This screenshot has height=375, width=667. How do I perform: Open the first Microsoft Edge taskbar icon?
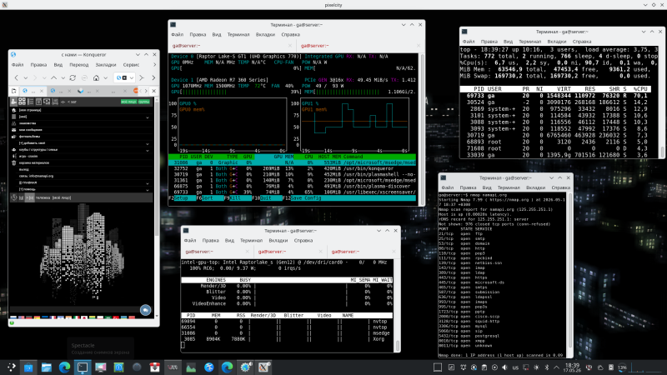point(64,367)
